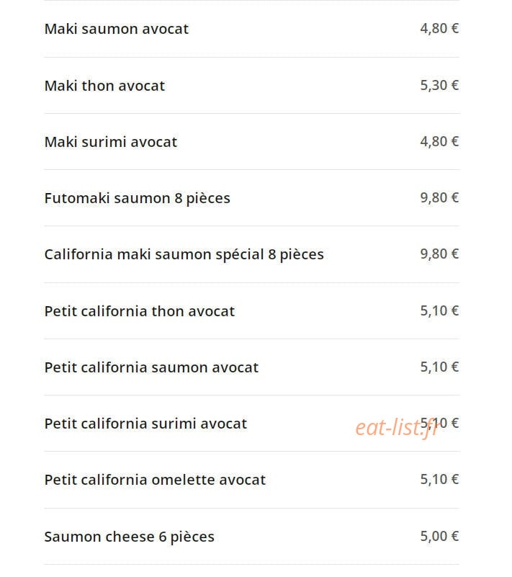Select Petit california thon avocat

pos(139,311)
